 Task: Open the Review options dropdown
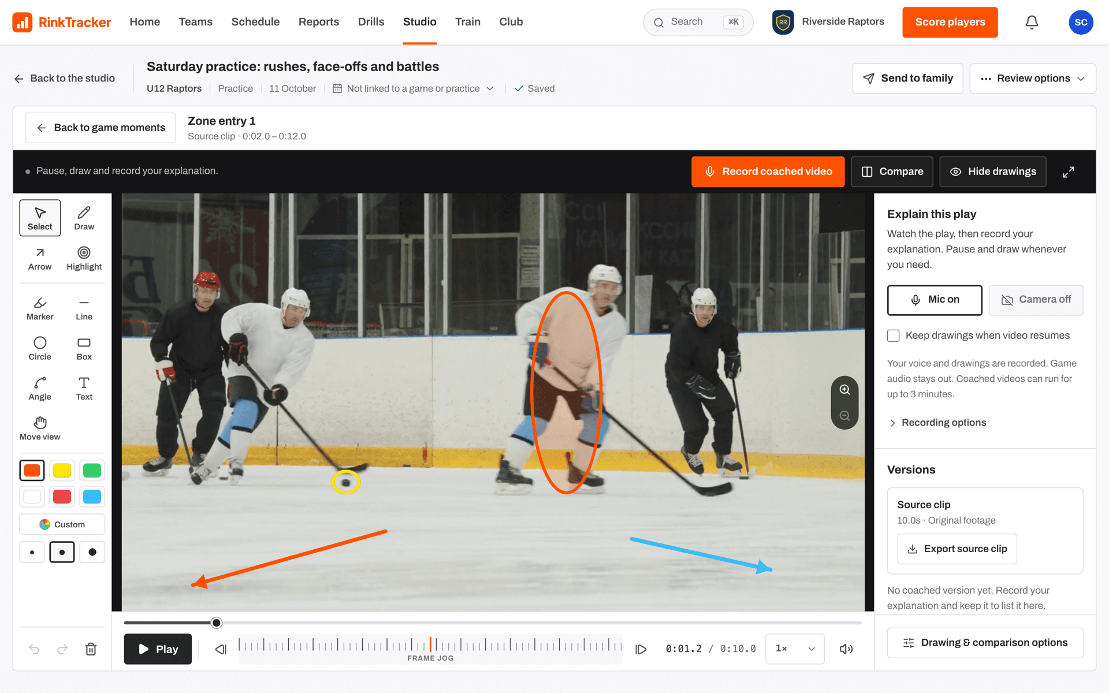tap(1033, 79)
